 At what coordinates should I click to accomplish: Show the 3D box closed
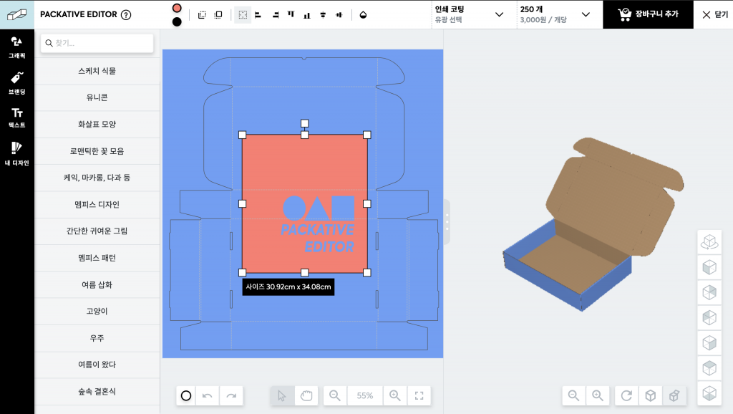click(650, 396)
